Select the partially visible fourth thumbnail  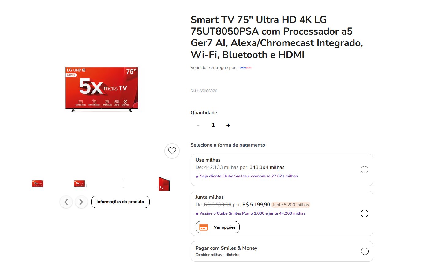click(x=164, y=184)
